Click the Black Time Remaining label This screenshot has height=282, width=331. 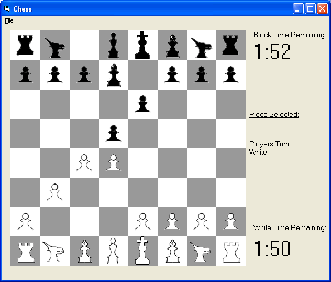290,35
